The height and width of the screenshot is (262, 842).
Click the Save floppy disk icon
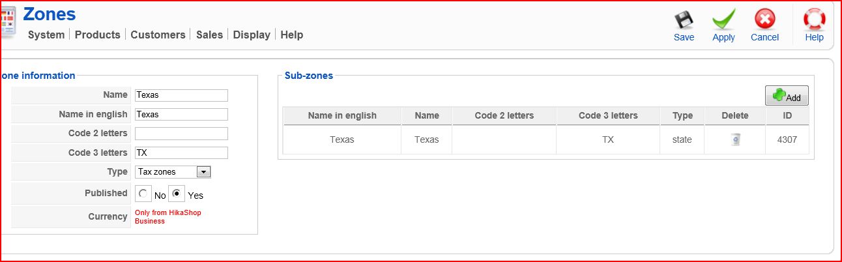tap(684, 20)
